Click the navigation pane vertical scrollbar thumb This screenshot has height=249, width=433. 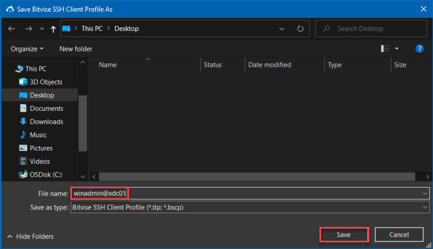[x=83, y=124]
